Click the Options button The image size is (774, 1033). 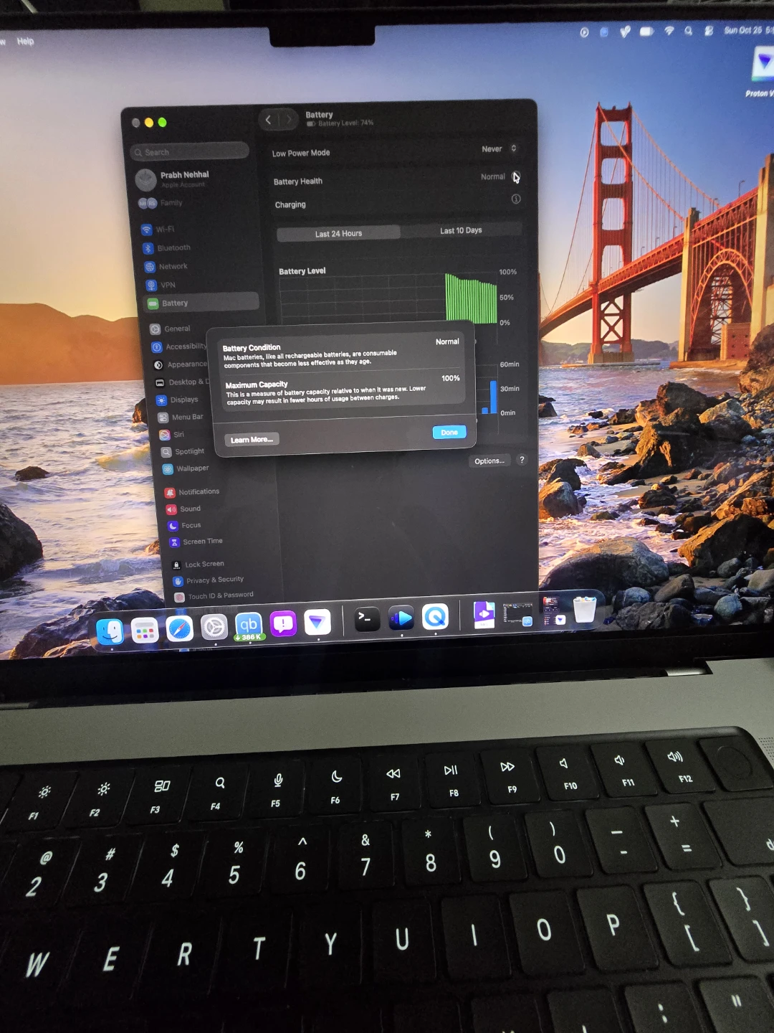coord(489,461)
